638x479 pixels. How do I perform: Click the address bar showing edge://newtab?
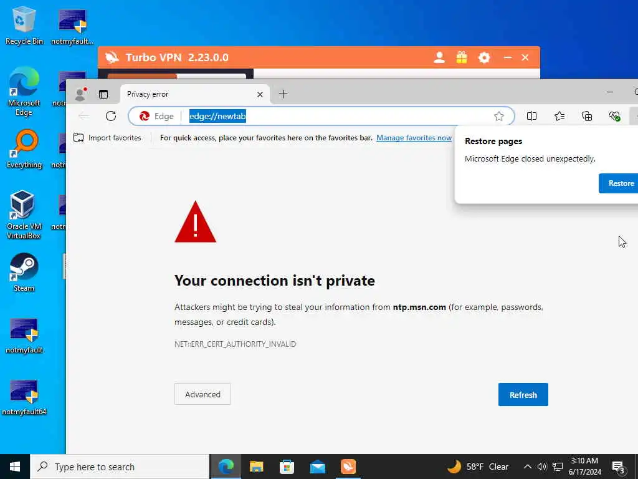(x=321, y=117)
